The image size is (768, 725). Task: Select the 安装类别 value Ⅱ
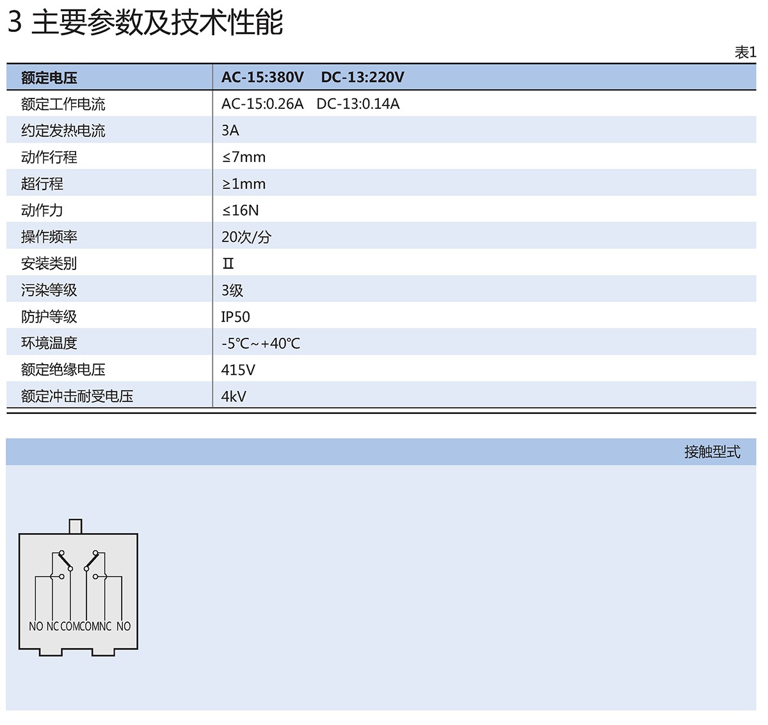click(x=228, y=264)
